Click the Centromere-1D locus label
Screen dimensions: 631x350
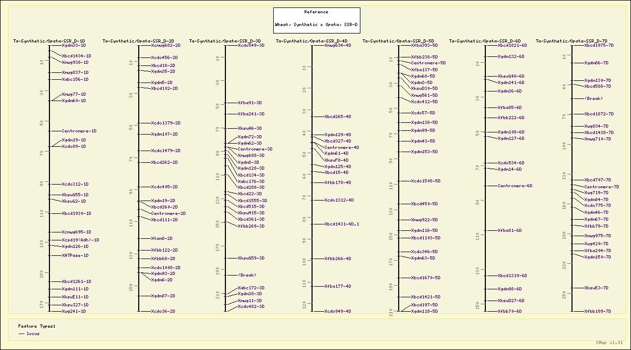click(79, 131)
